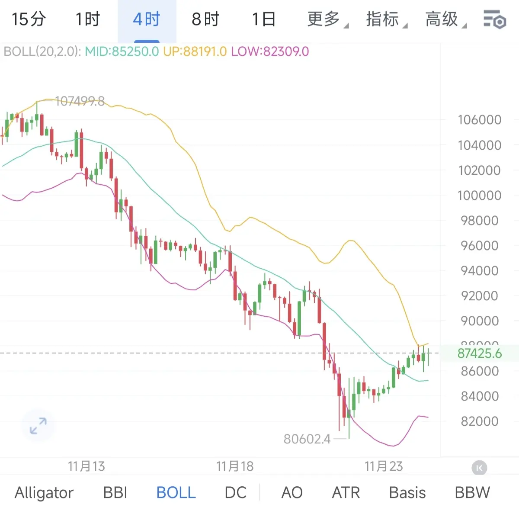Tap the UP:88191.0 value
Screen dimensions: 519x517
[195, 52]
